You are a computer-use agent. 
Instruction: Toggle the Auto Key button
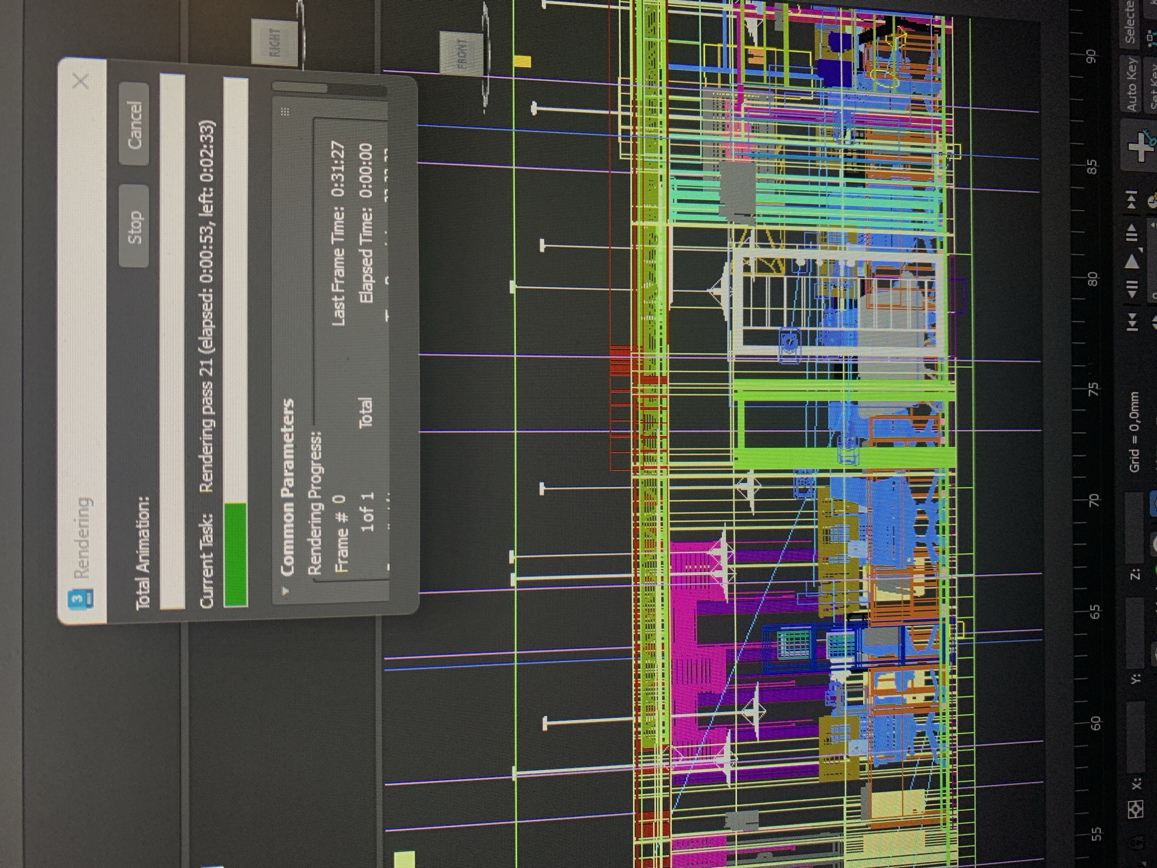(1133, 84)
